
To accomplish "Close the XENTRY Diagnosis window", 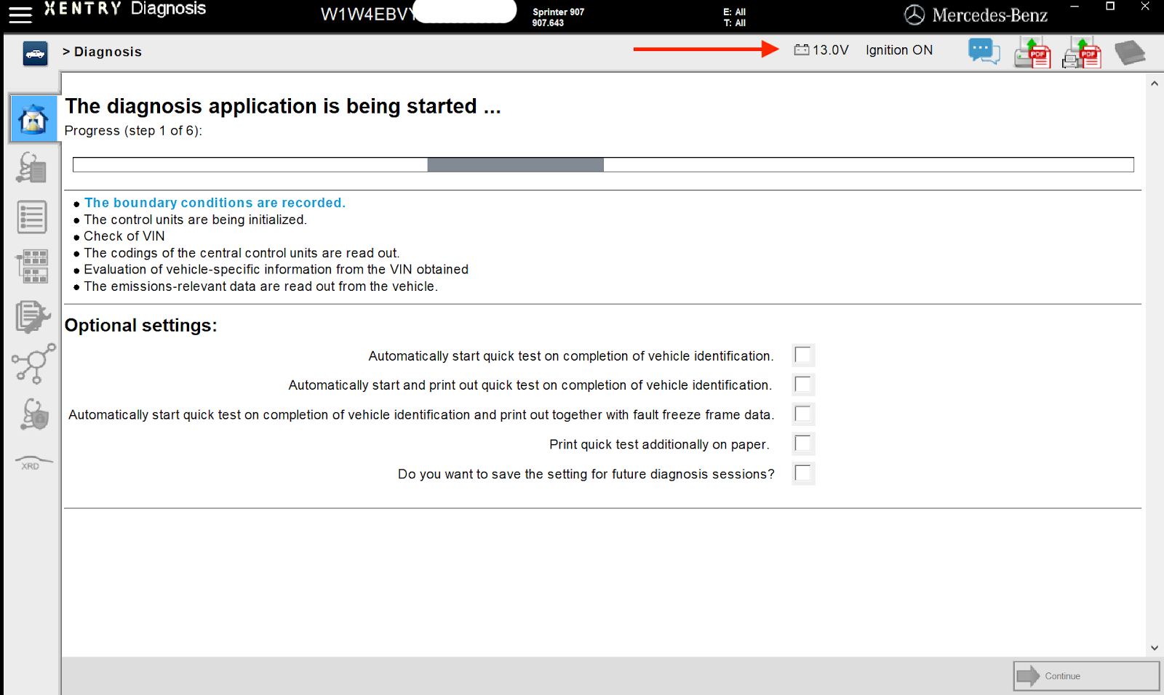I will point(1145,7).
